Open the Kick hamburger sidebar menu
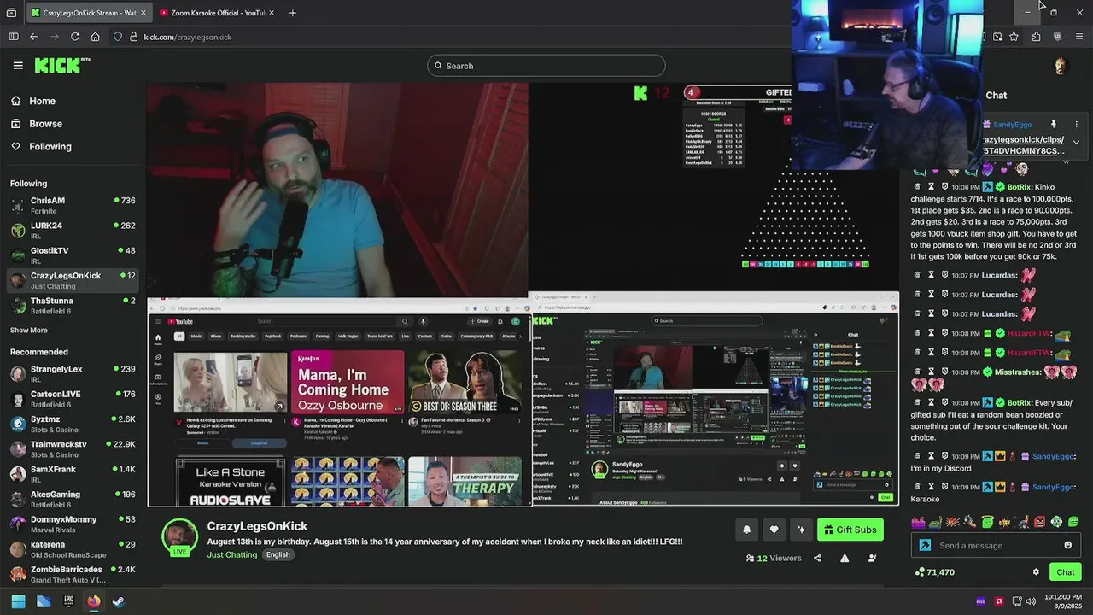Screen dimensions: 1093x615 pos(18,65)
